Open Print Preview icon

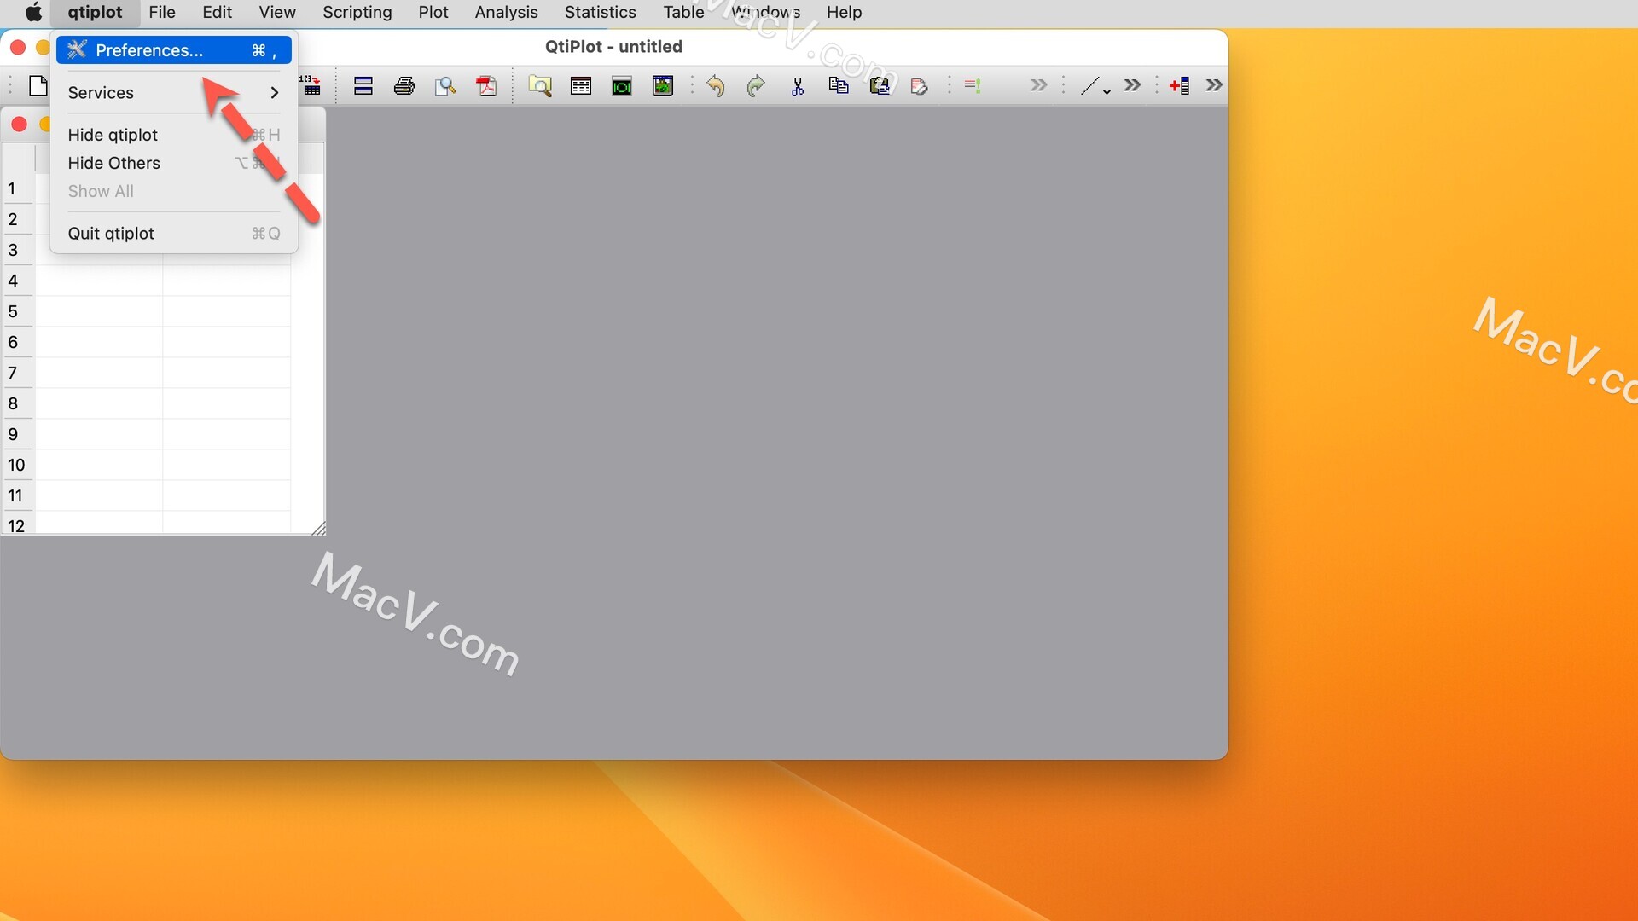coord(445,85)
